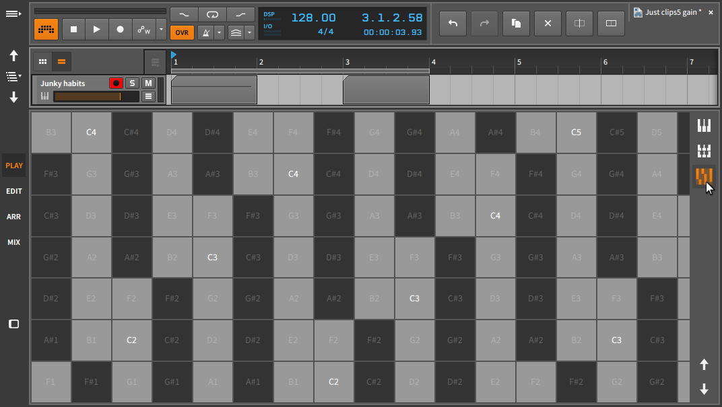Viewport: 722px width, 407px height.
Task: Click the Delete X button in toolbar
Action: (548, 24)
